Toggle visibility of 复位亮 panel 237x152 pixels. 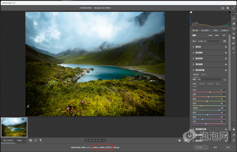pos(226,47)
